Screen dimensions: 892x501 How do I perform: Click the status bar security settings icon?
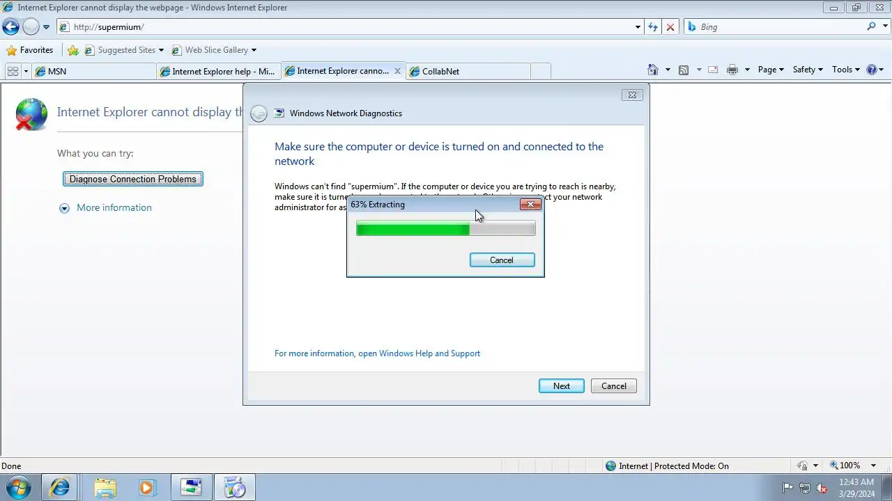coord(802,466)
